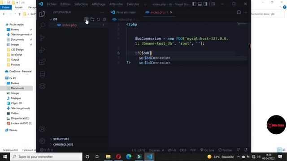The height and width of the screenshot is (161, 287).
Task: Toggle secondary side bar layout button
Action: pyautogui.click(x=205, y=4)
